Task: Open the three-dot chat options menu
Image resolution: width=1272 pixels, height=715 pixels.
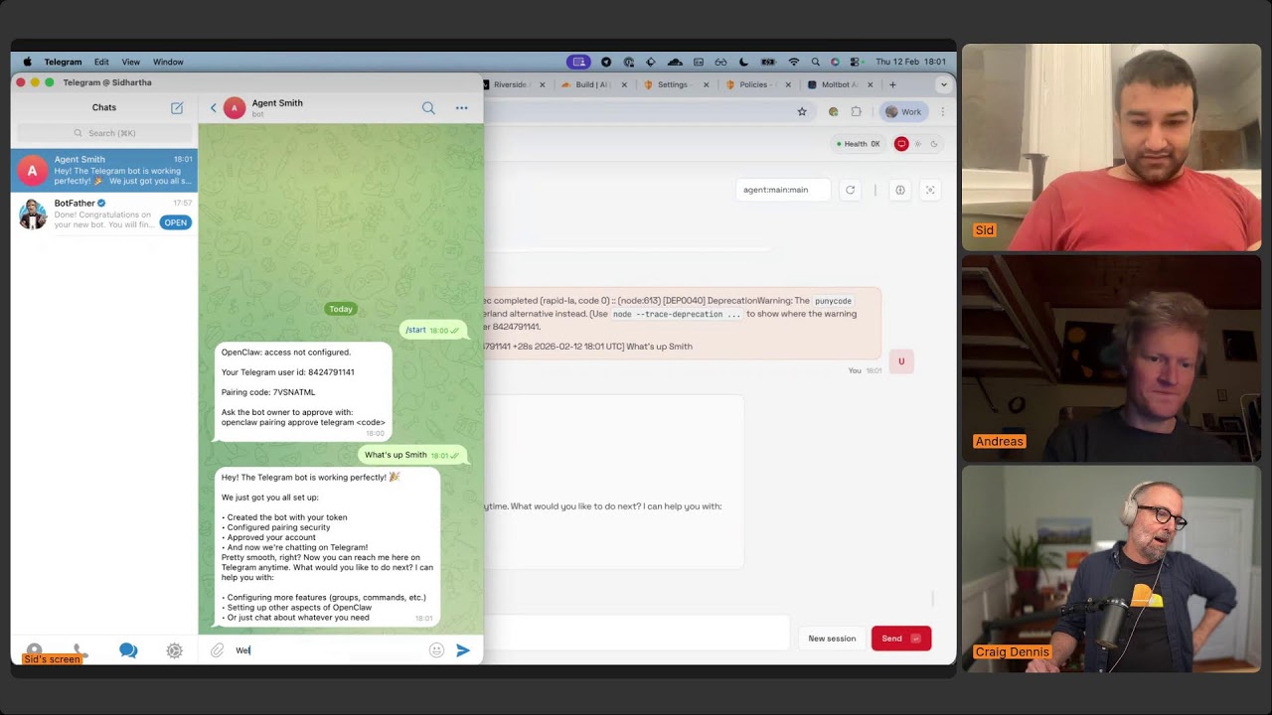Action: pos(461,108)
